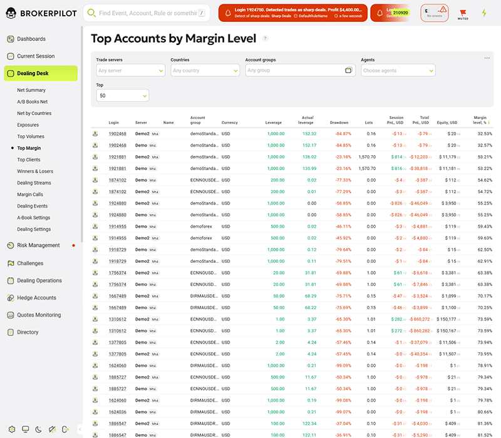Open the Choose agents dropdown

[x=398, y=71]
